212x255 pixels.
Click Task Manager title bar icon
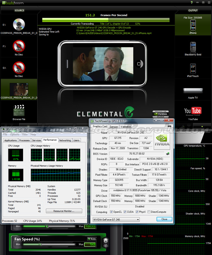4,129
